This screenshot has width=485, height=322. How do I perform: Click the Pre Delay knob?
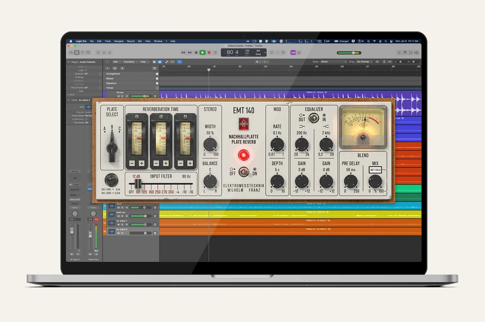coord(351,181)
